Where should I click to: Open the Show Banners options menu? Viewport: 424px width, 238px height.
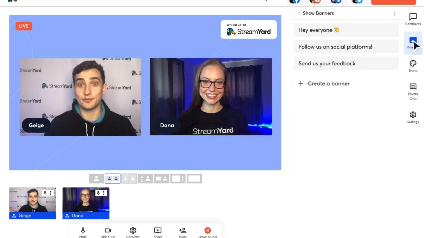[394, 13]
